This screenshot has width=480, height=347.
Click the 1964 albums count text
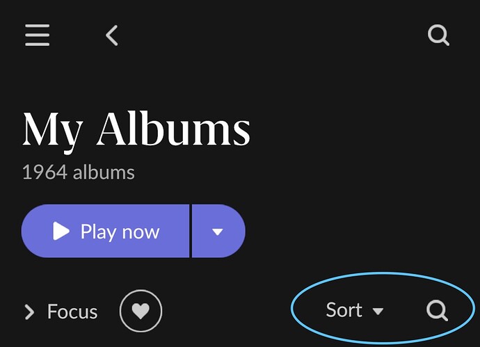point(79,172)
